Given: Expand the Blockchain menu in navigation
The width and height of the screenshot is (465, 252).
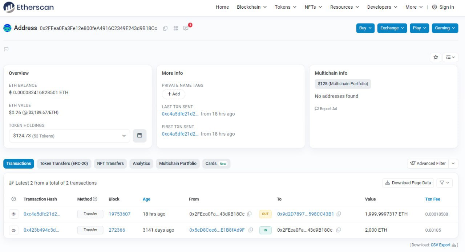Looking at the screenshot, I should click(x=251, y=7).
